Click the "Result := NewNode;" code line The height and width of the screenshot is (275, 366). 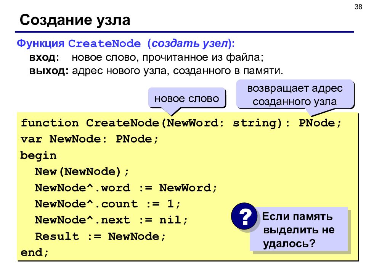[100, 236]
